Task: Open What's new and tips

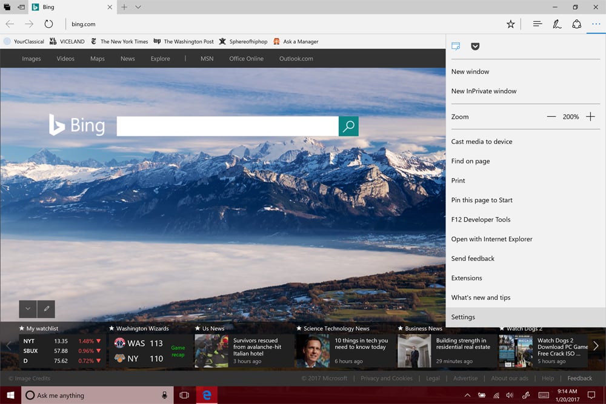Action: click(525, 298)
